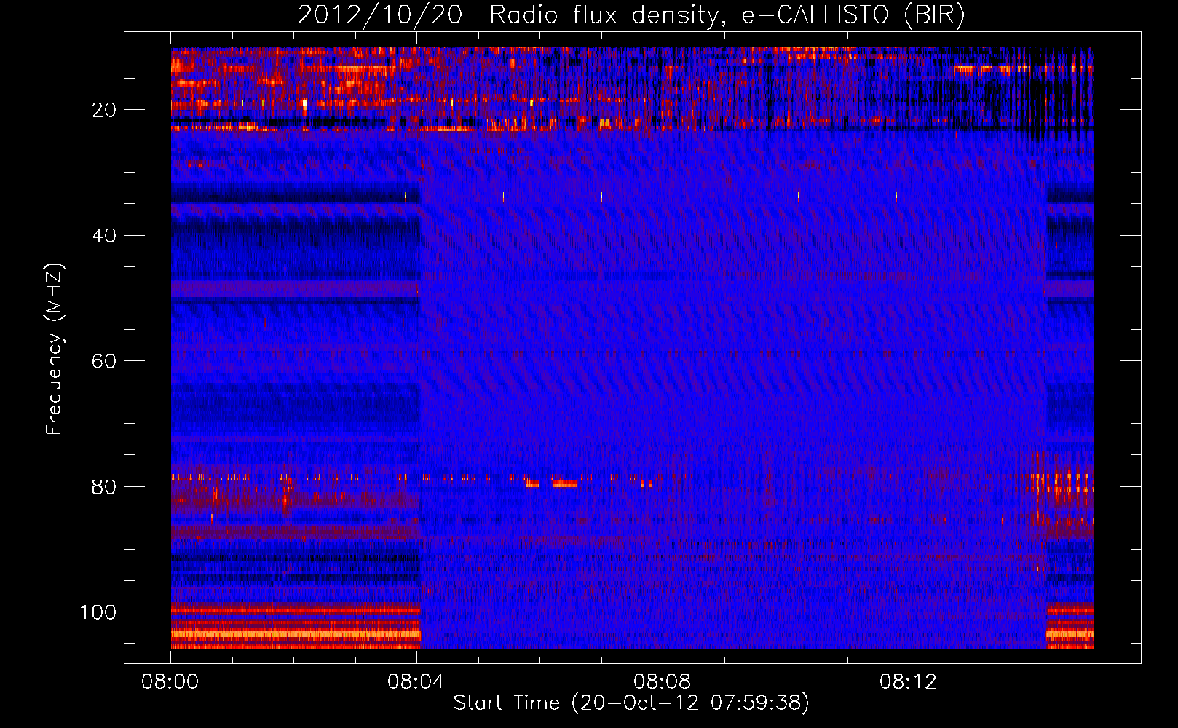Click the date "2012/10/20" in the title
Image resolution: width=1178 pixels, height=728 pixels.
coord(380,15)
